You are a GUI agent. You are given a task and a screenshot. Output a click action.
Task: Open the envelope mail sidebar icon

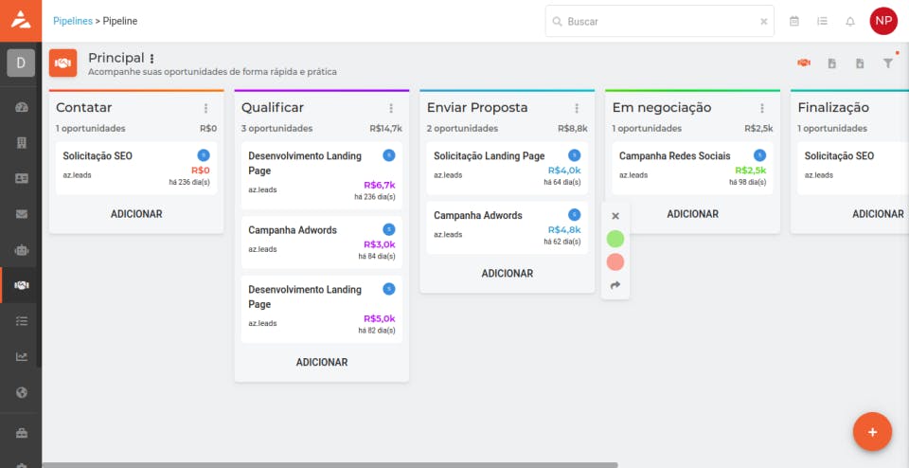point(21,214)
